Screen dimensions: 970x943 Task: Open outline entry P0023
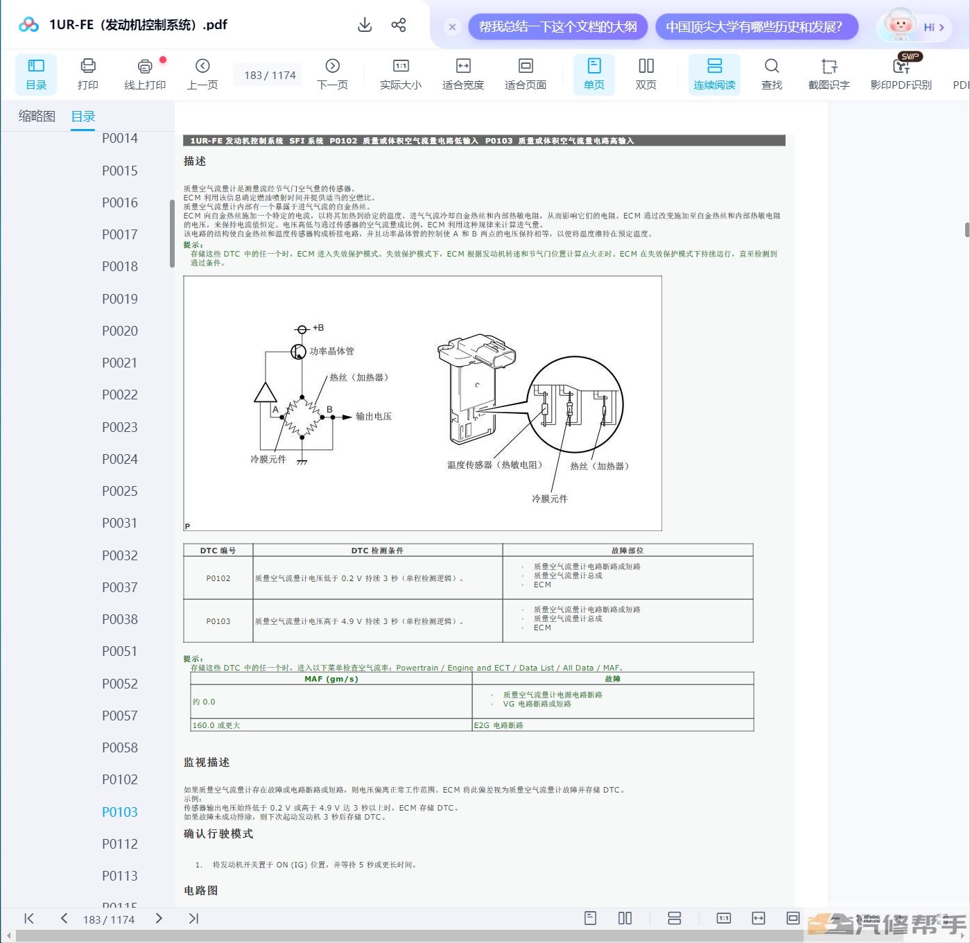(120, 427)
